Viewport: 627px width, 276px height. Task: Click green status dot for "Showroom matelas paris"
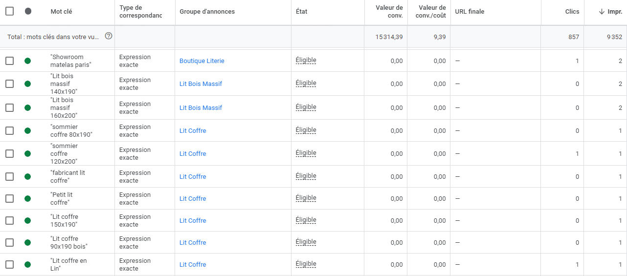(27, 61)
